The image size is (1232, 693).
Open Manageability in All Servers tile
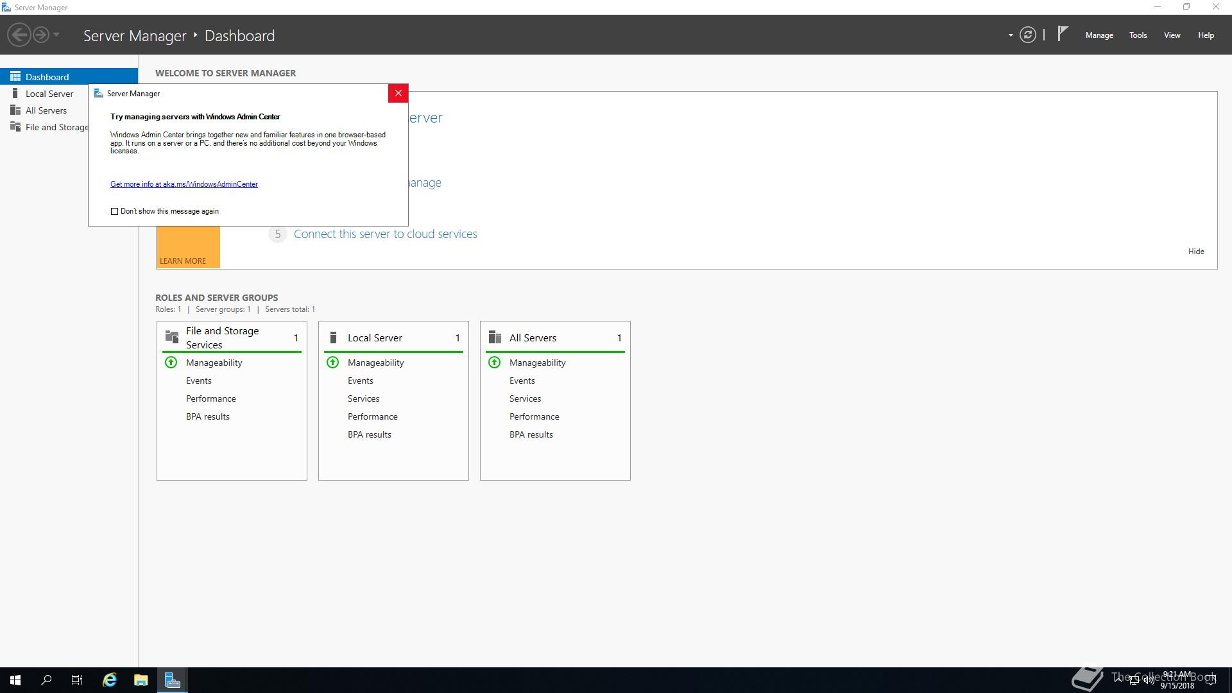537,363
